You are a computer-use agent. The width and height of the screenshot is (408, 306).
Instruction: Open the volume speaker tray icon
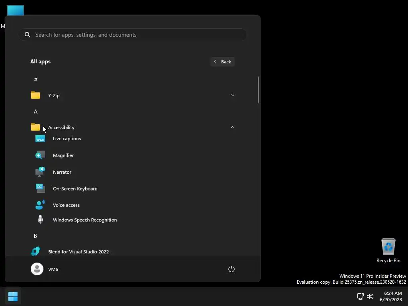point(370,296)
